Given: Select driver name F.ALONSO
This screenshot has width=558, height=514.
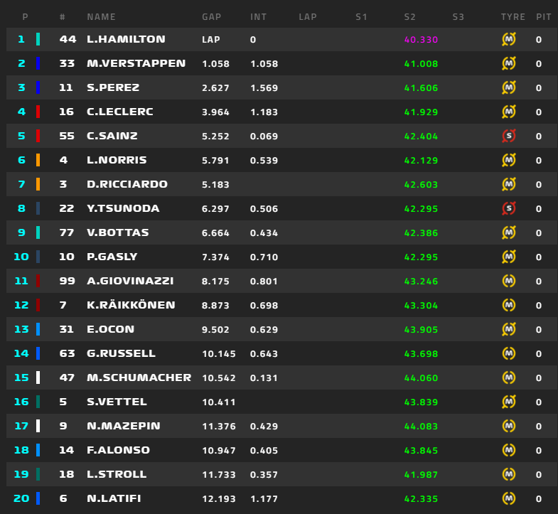Looking at the screenshot, I should pos(119,450).
